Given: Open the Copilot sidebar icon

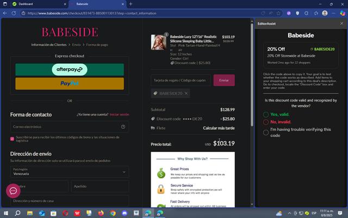Looking at the screenshot, I should click(x=343, y=13).
